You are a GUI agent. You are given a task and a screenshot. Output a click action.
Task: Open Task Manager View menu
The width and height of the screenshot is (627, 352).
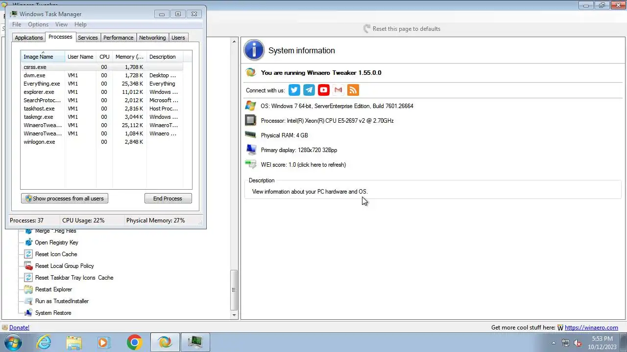pyautogui.click(x=61, y=24)
